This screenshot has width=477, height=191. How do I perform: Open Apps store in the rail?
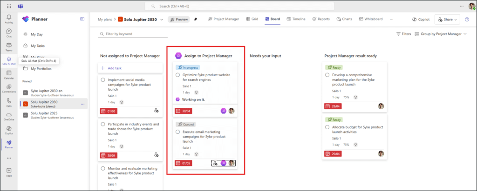pos(9,172)
